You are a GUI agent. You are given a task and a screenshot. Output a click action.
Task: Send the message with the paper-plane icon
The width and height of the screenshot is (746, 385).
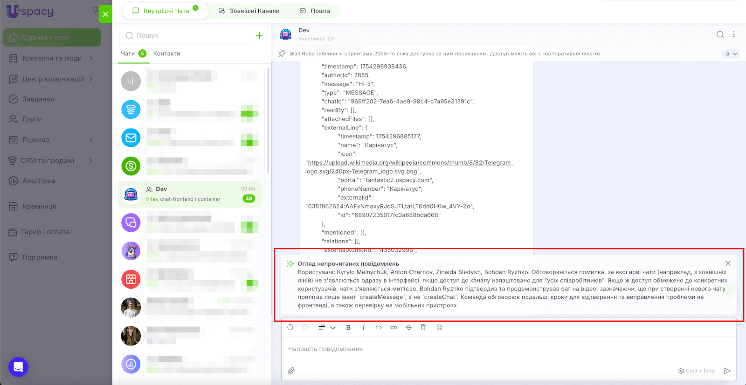727,371
